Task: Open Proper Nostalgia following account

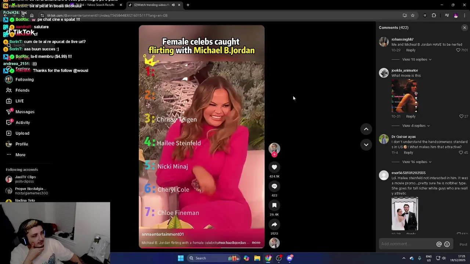Action: (26, 191)
